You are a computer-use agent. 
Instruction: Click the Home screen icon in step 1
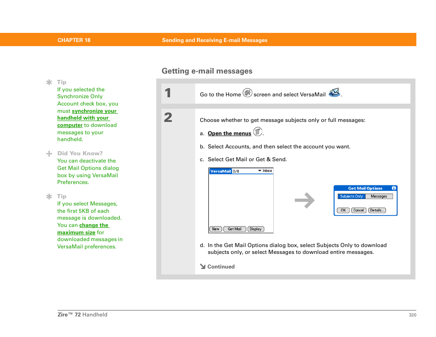(247, 93)
